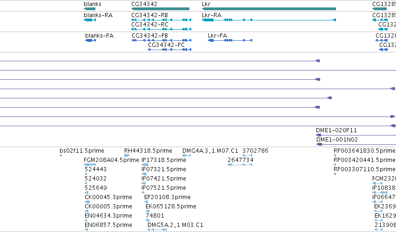This screenshot has height=232, width=396.
Task: Click the blanks gene label
Action: (93, 4)
